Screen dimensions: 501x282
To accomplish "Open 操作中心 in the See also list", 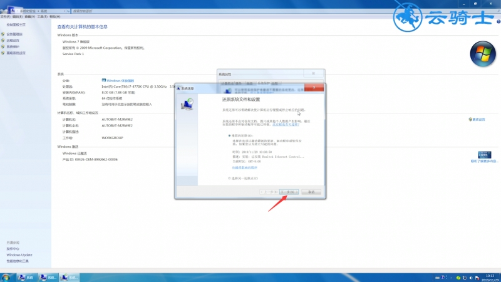I will (13, 249).
